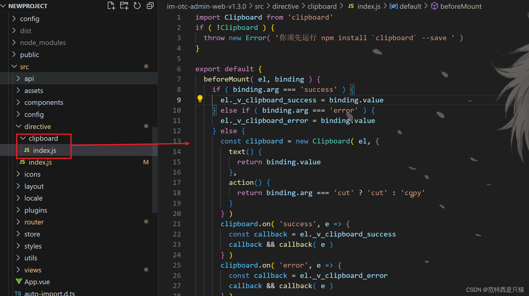Select index.js inside the clipboard folder
Viewport: 529px width, 296px height.
pyautogui.click(x=45, y=150)
